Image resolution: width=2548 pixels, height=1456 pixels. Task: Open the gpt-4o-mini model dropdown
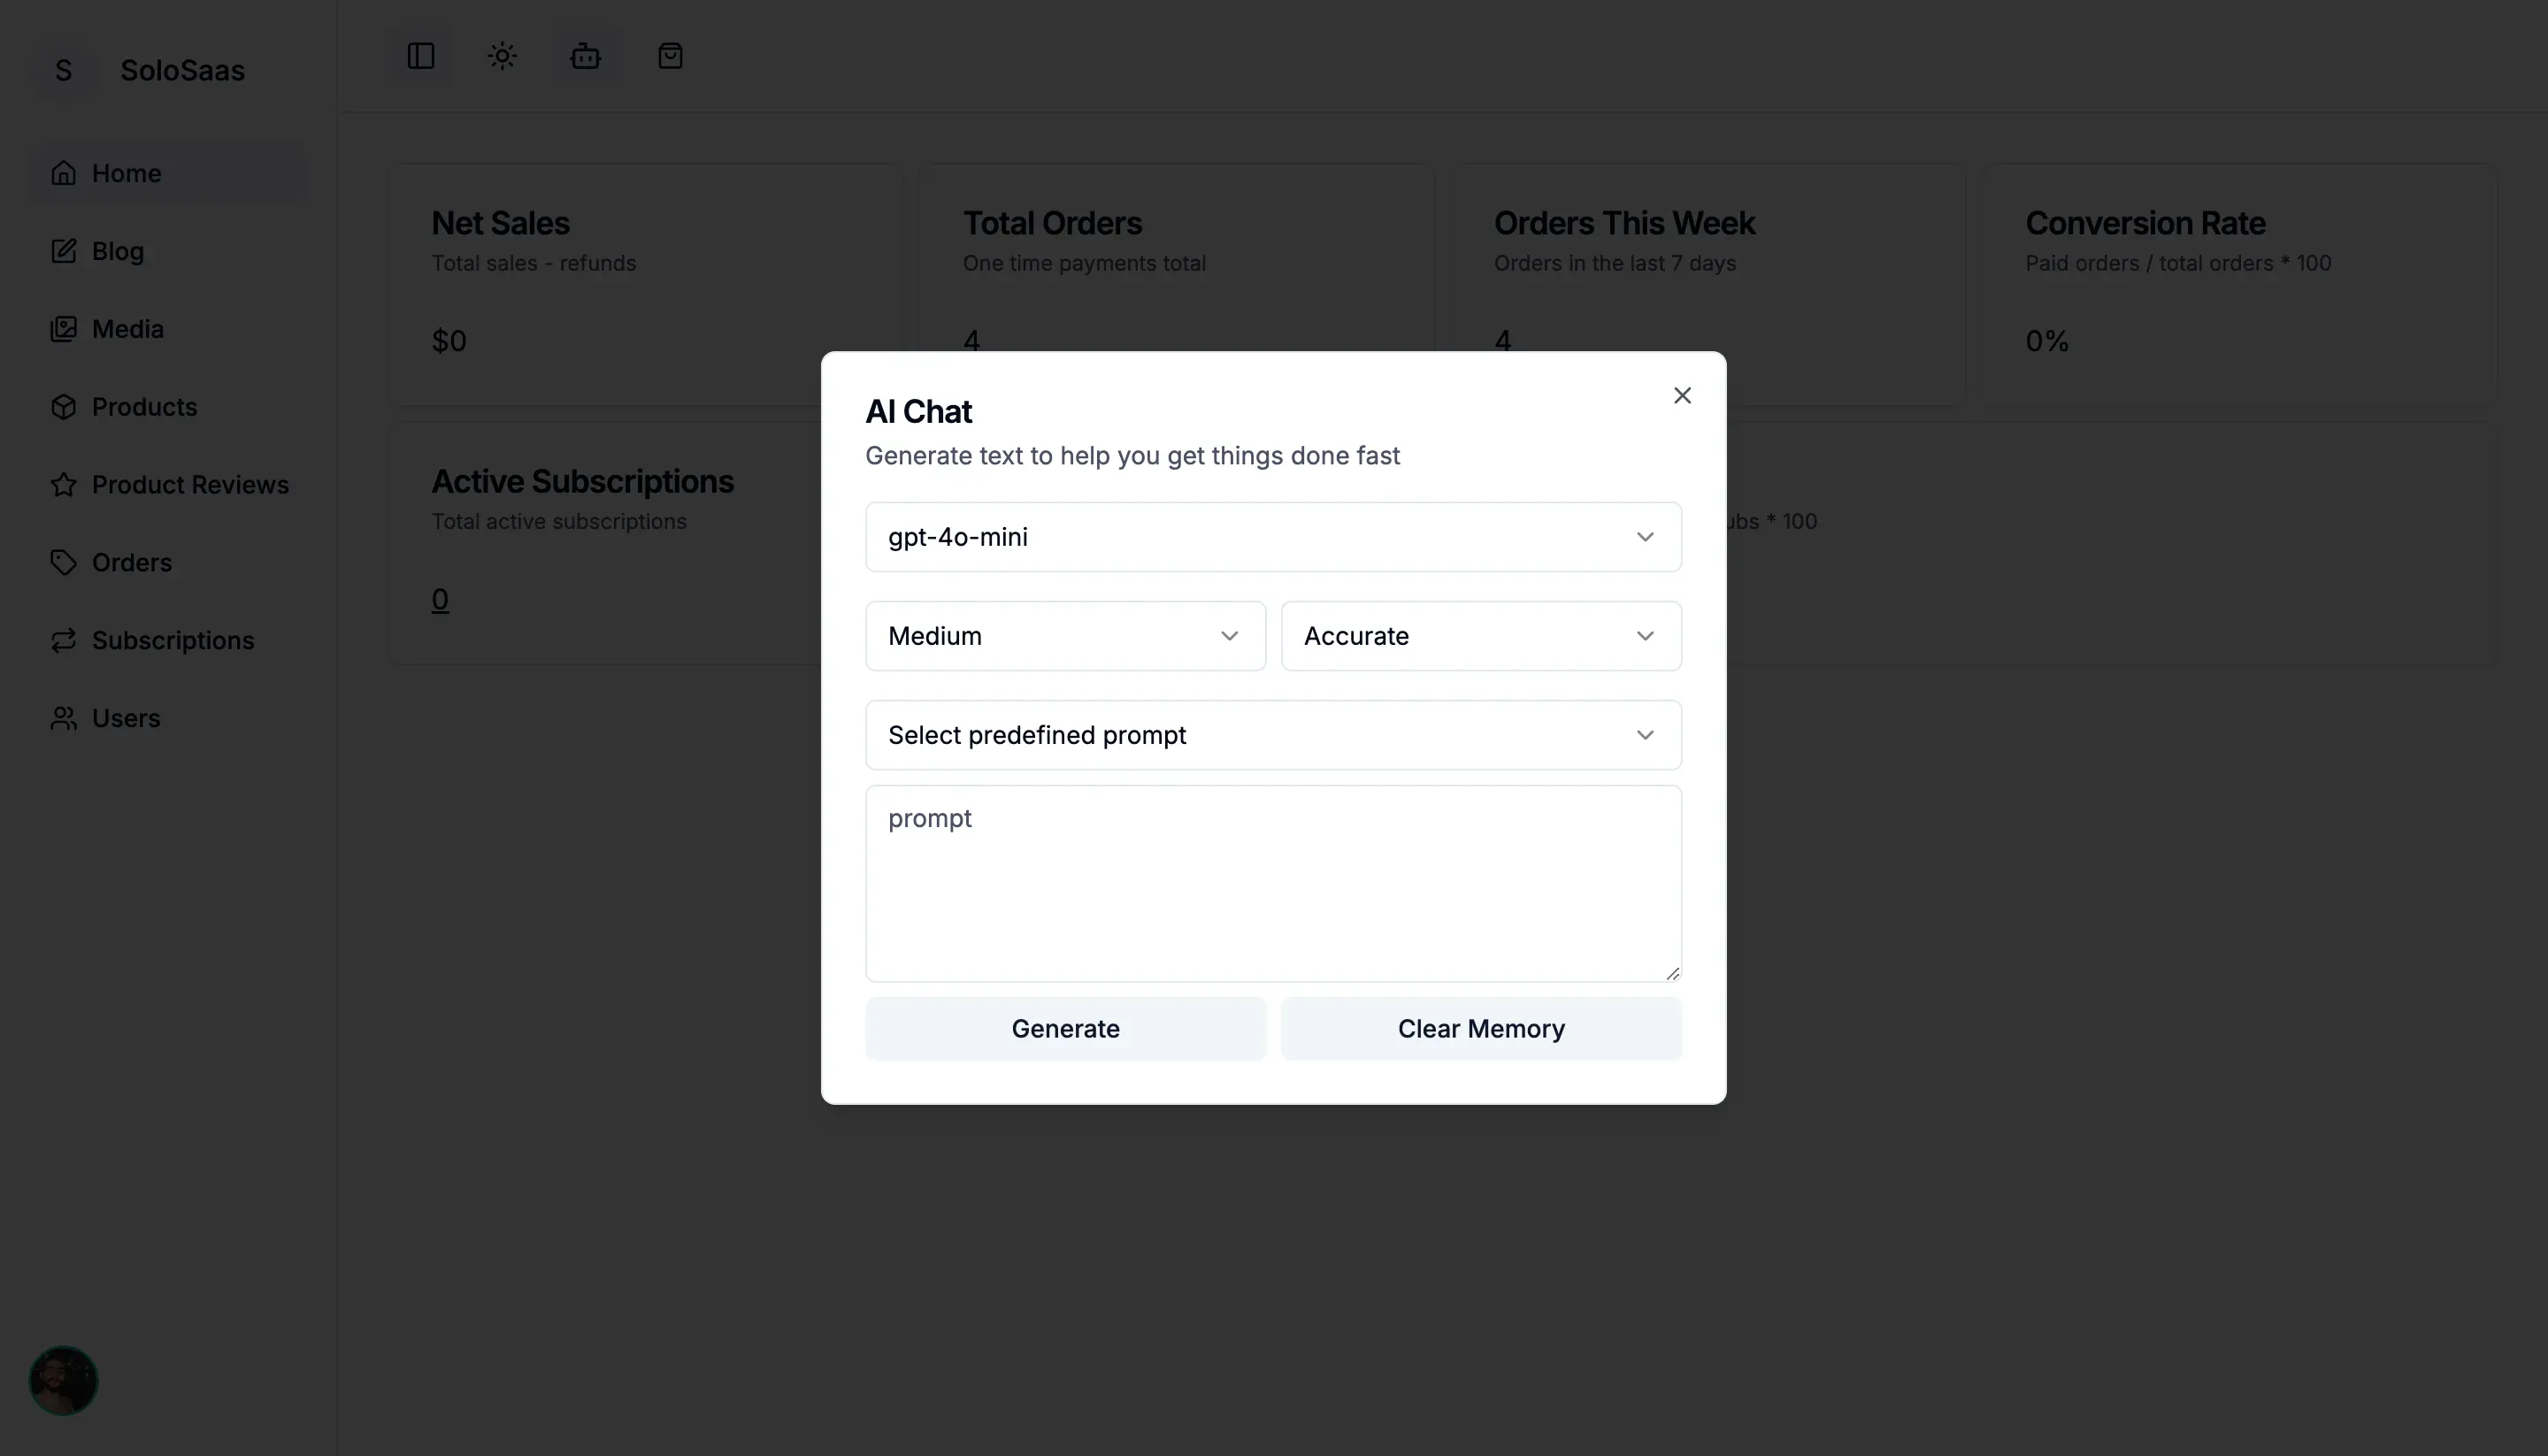tap(1273, 537)
